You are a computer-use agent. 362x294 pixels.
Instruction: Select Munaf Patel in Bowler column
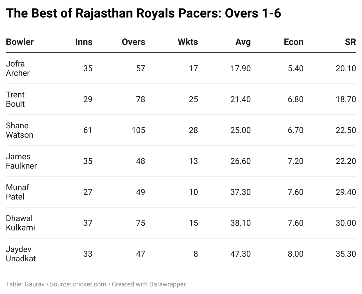[18, 192]
